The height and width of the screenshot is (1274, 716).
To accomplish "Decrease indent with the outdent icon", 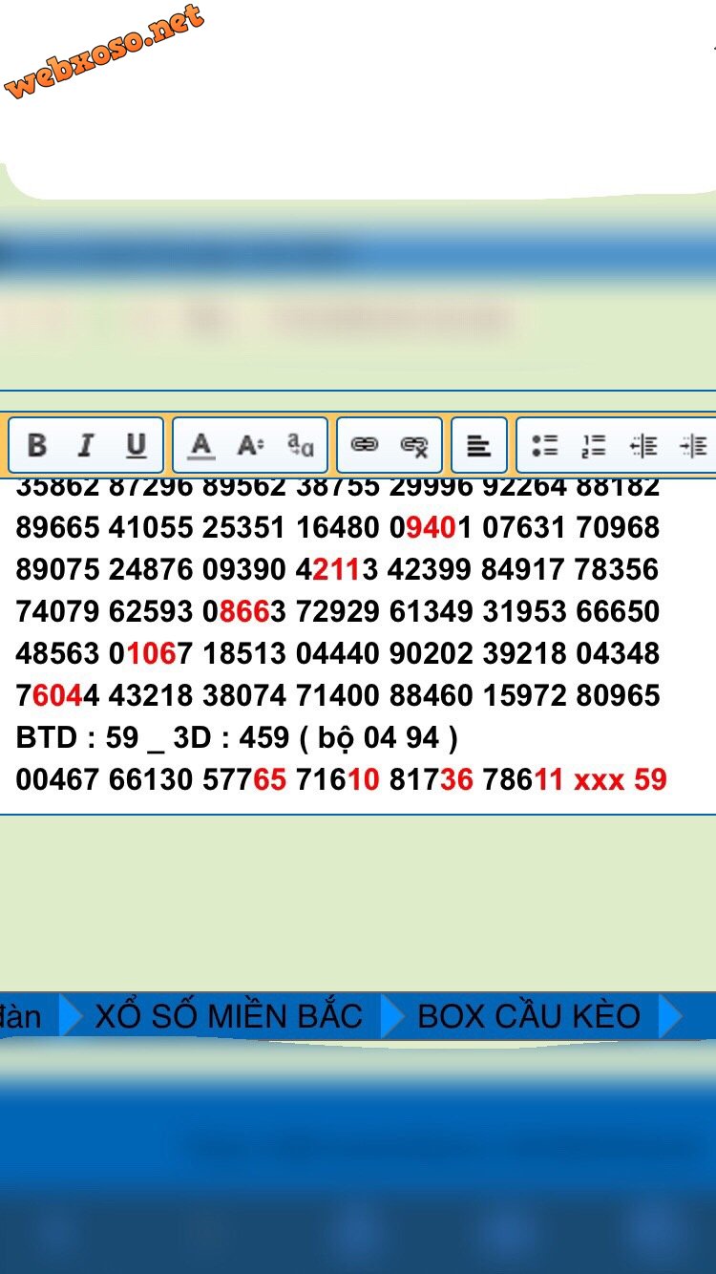I will 643,445.
